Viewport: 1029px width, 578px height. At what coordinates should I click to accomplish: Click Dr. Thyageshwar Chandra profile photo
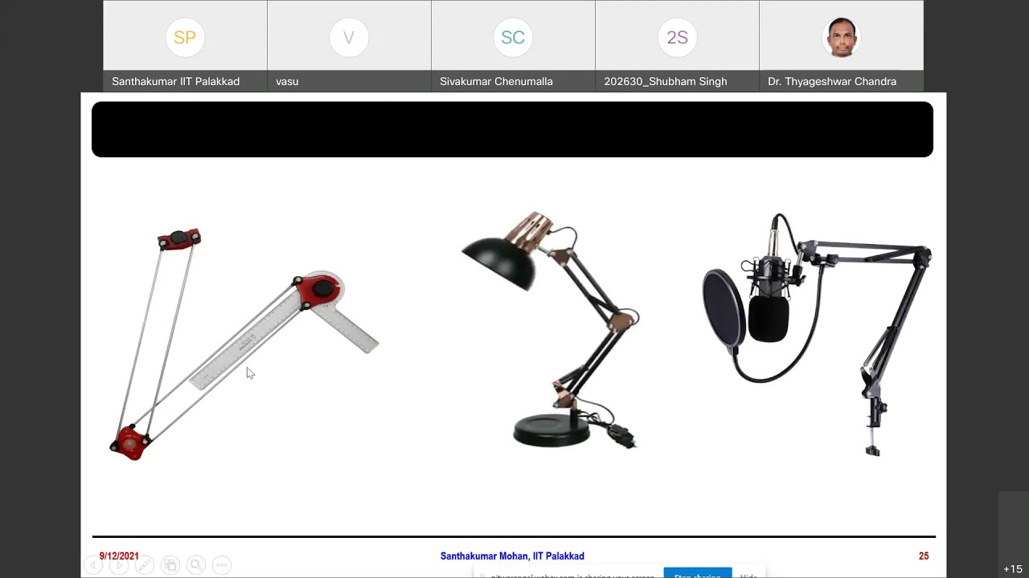(x=841, y=38)
